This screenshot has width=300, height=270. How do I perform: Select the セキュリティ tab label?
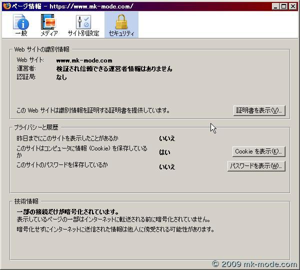point(121,33)
